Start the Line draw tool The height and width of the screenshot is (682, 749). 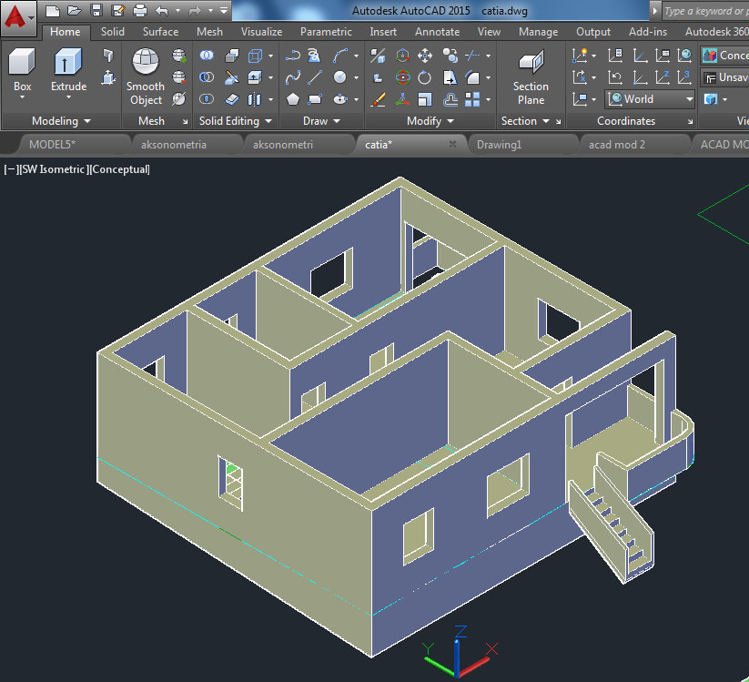(x=315, y=77)
